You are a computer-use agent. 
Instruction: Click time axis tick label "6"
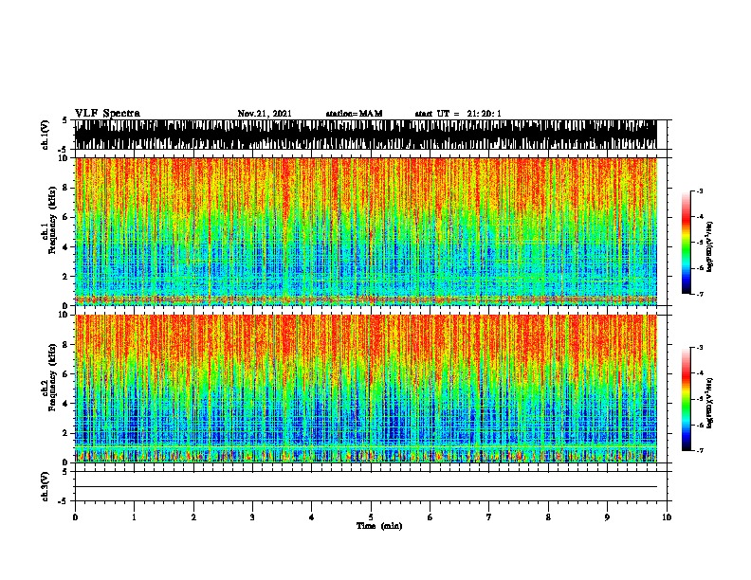(x=430, y=517)
